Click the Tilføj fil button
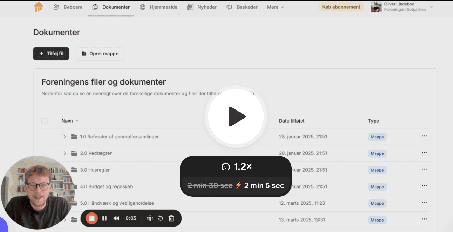The height and width of the screenshot is (232, 453). click(x=51, y=54)
